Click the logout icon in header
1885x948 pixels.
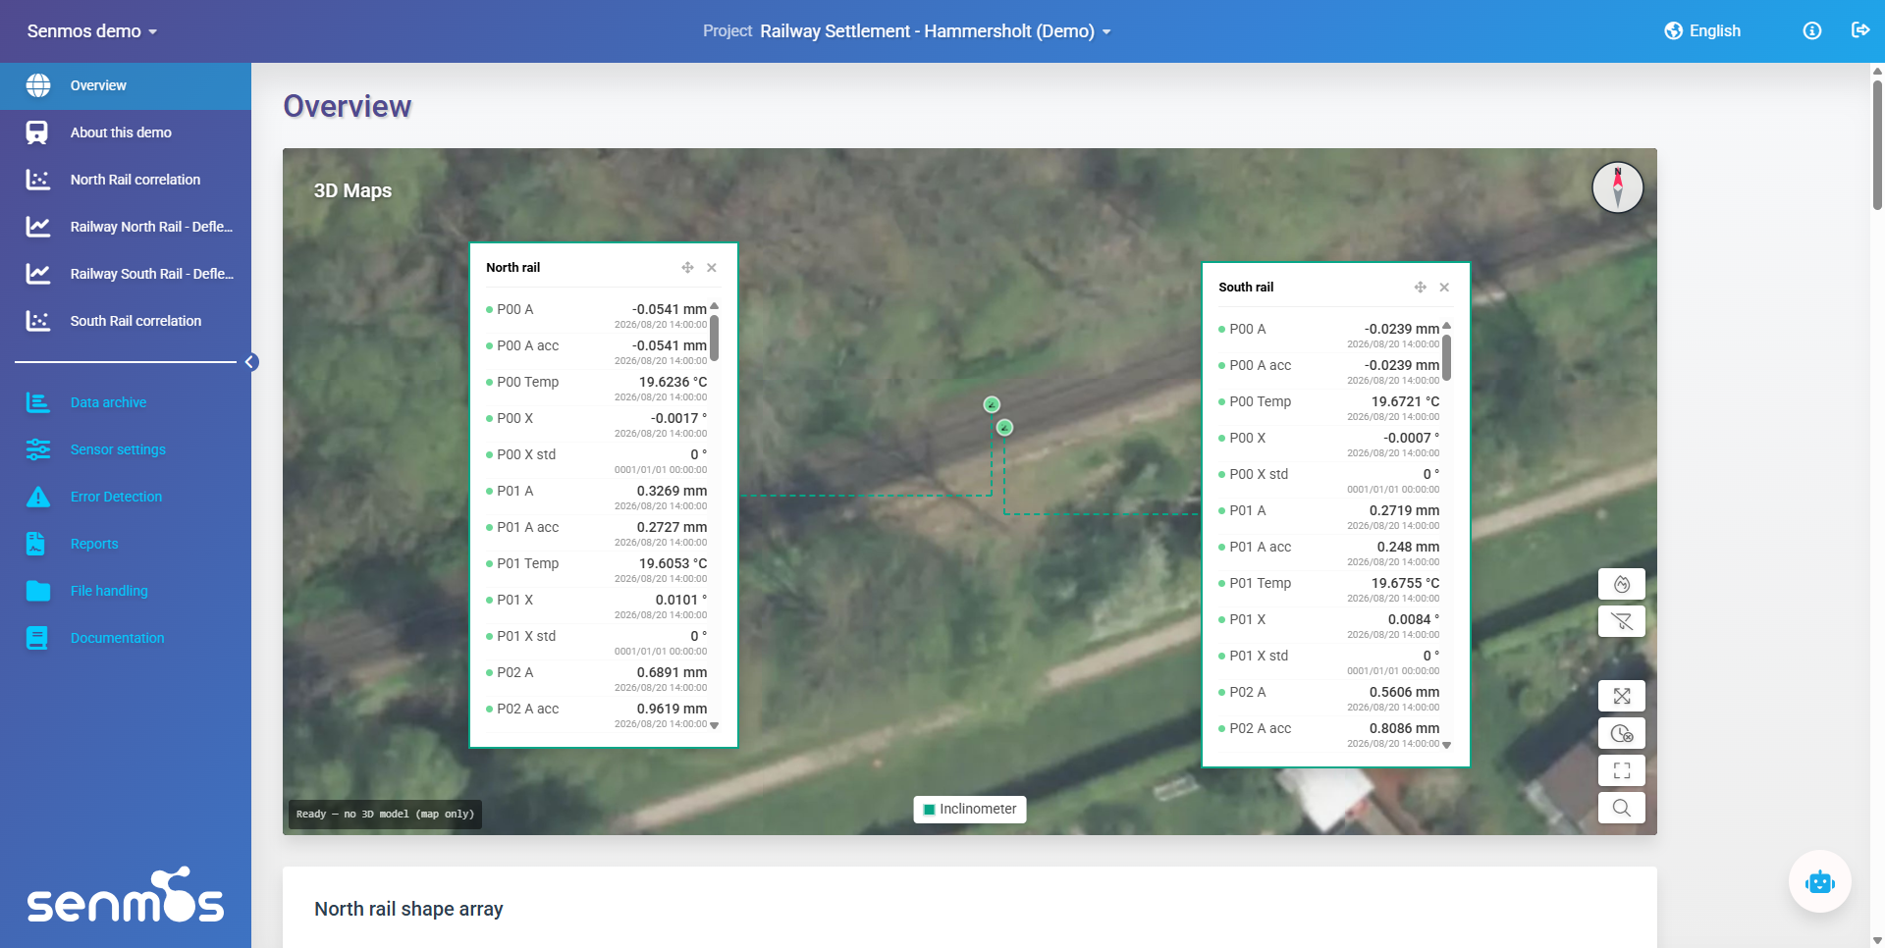point(1860,30)
